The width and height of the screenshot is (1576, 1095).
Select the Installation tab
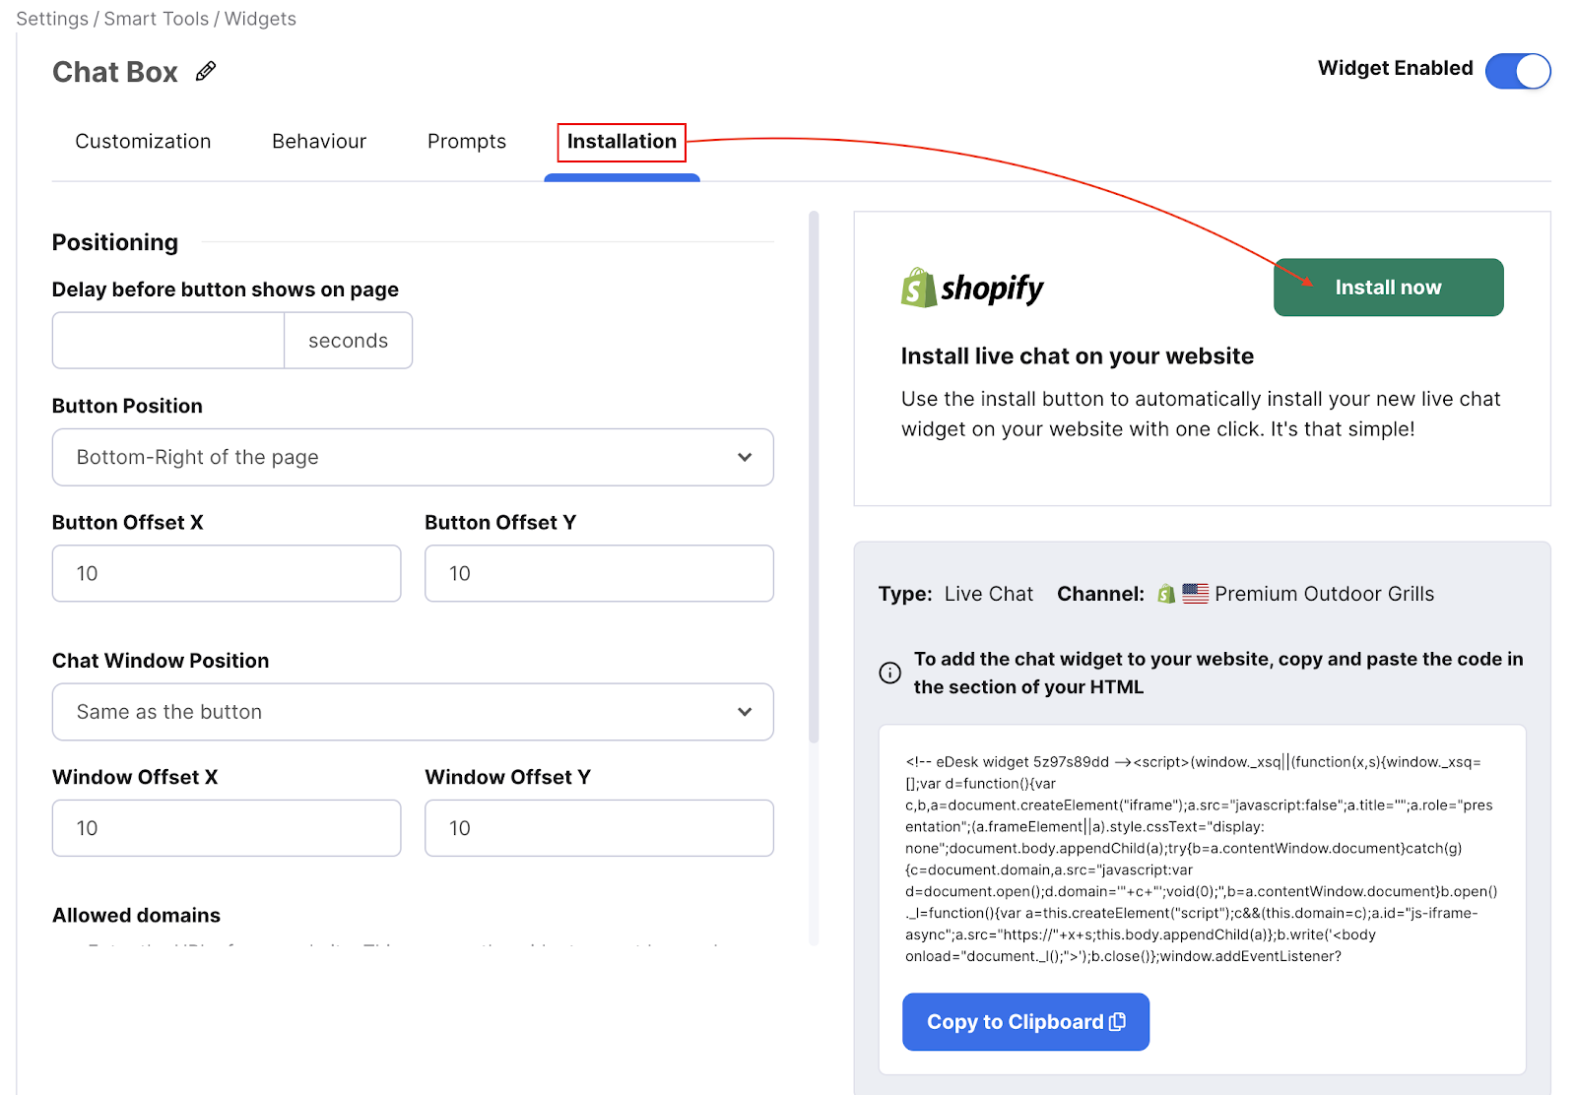[622, 142]
